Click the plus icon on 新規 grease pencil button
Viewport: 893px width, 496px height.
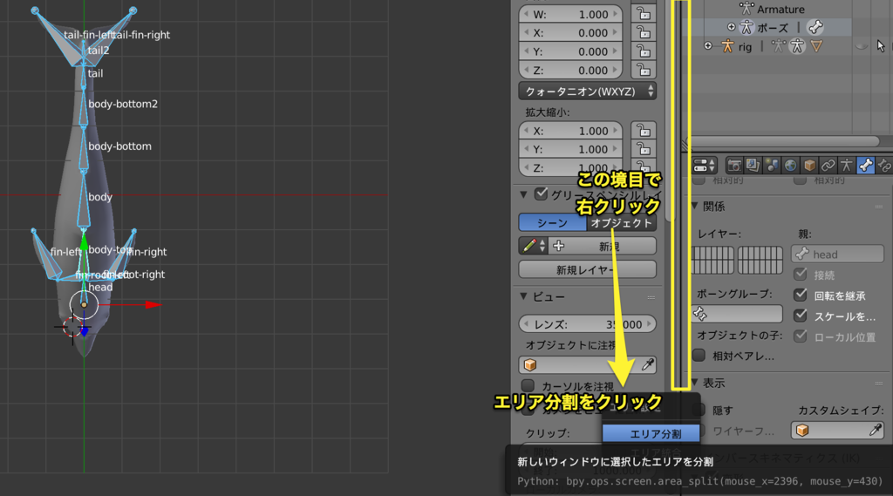[559, 246]
